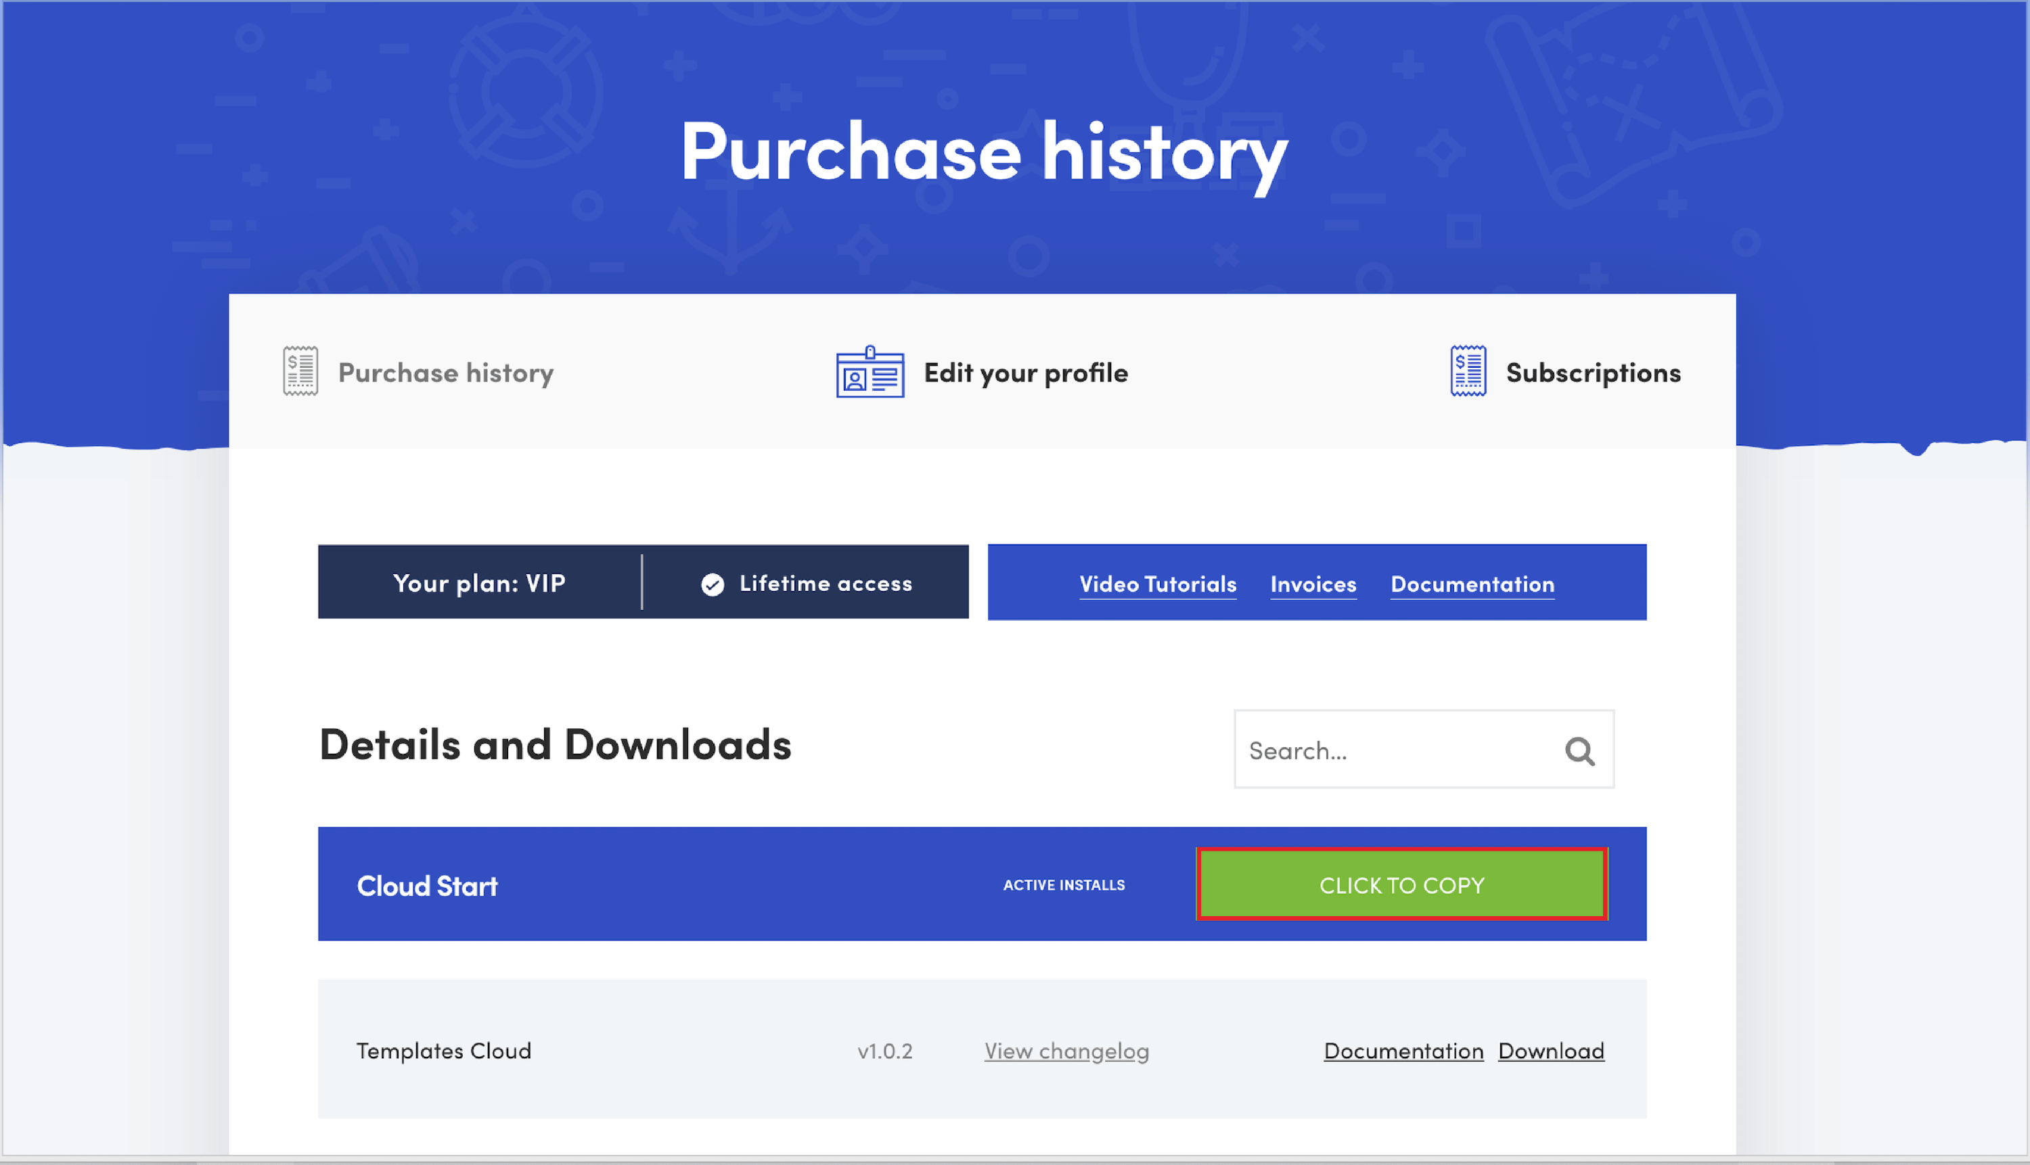Click the Cloud Start product title
This screenshot has height=1165, width=2030.
(427, 886)
